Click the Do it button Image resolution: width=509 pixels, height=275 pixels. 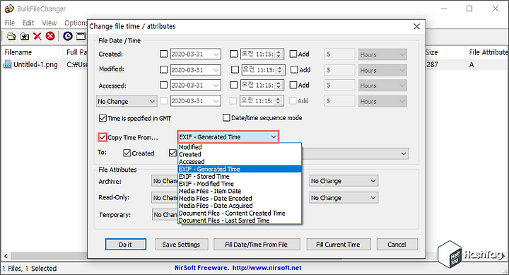pos(126,245)
